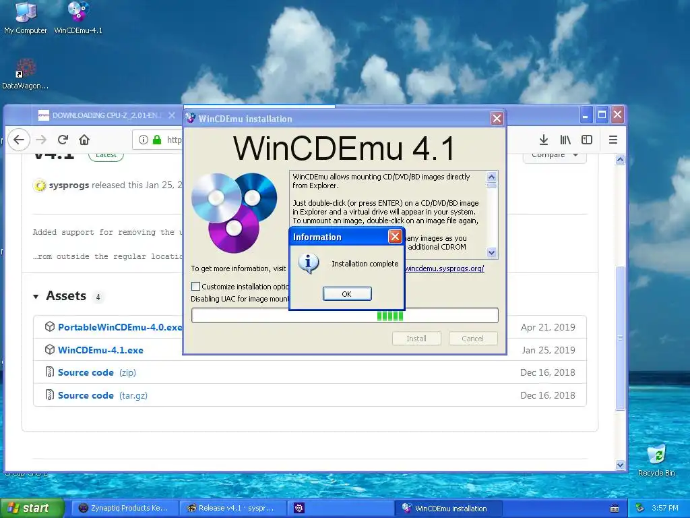Click the sysprogs avatar icon

(x=40, y=185)
